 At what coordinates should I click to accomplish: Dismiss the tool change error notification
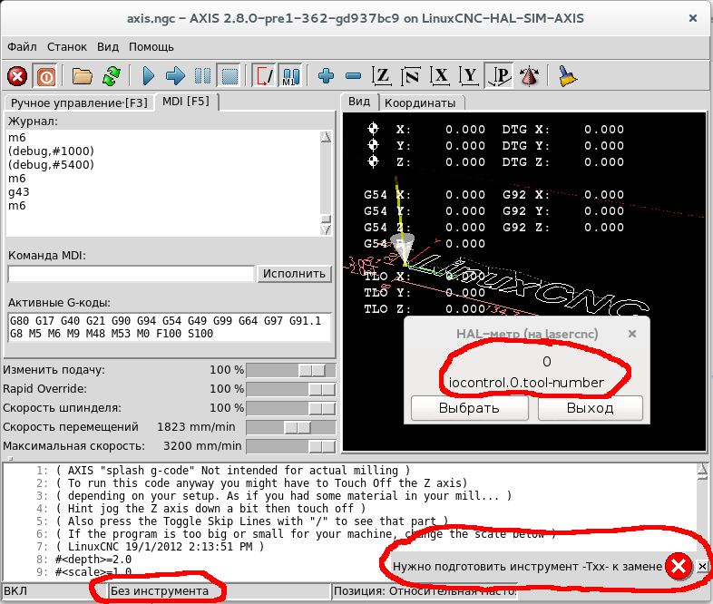tap(702, 566)
